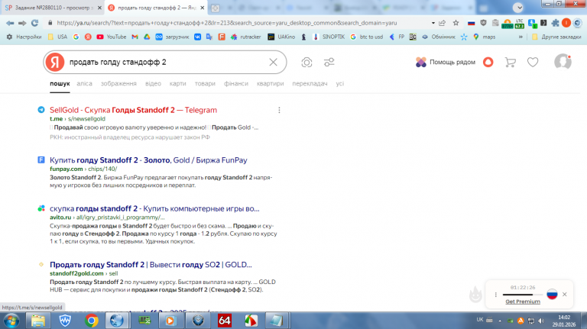Open the Google Drive bookmark icon
587x329 pixels.
(147, 37)
